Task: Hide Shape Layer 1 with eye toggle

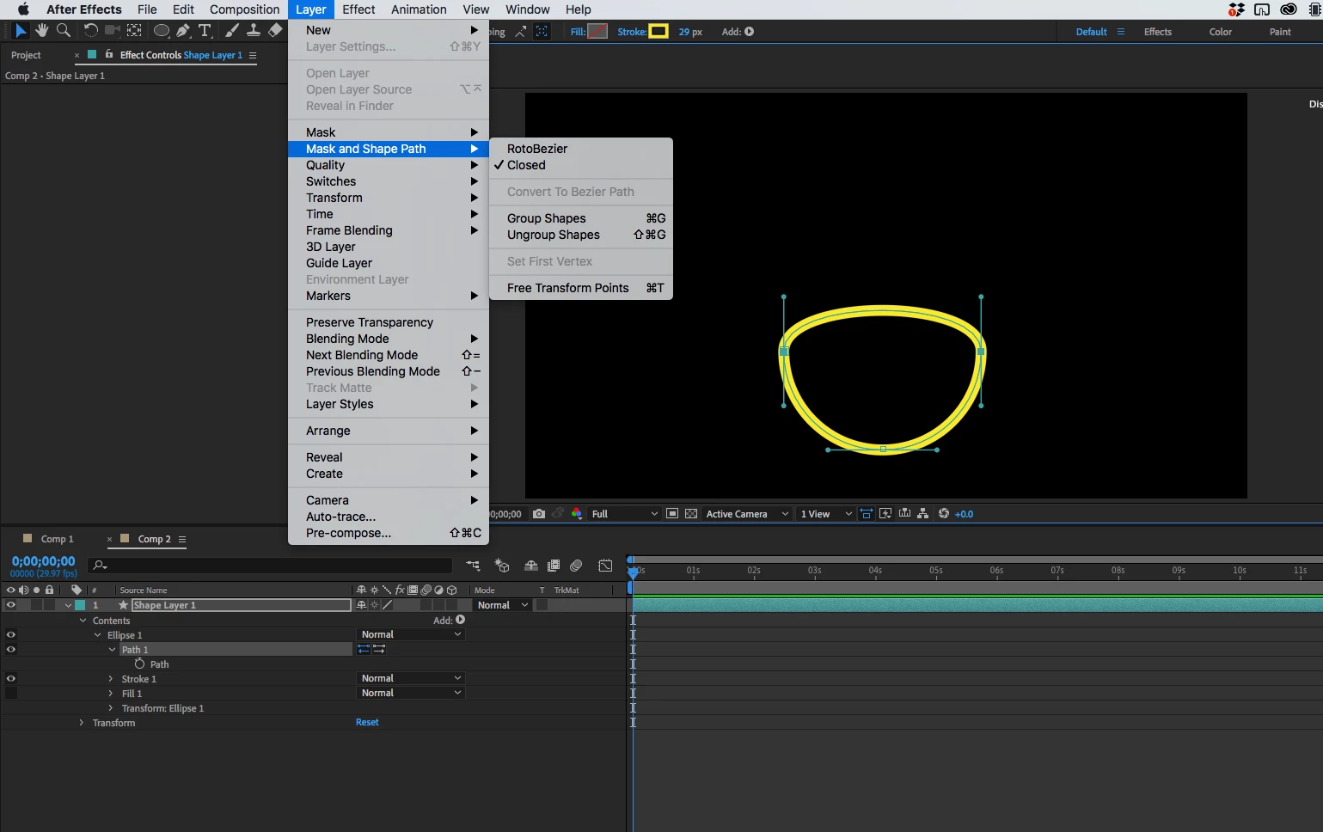Action: pyautogui.click(x=11, y=605)
